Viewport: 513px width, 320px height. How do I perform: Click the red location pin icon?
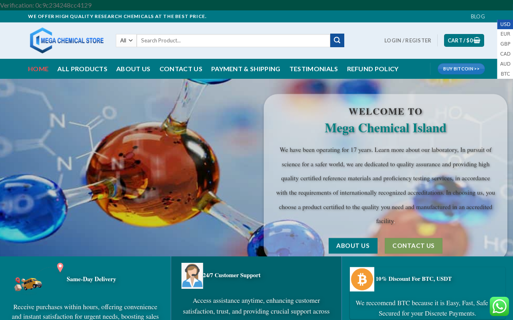tap(60, 268)
